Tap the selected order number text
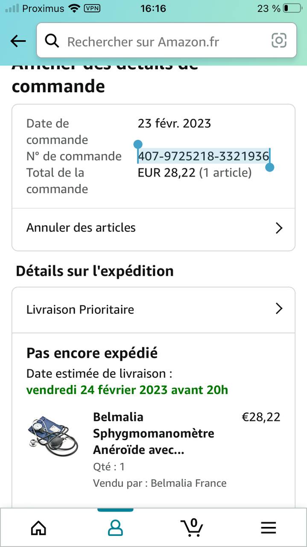The image size is (307, 547). tap(203, 156)
